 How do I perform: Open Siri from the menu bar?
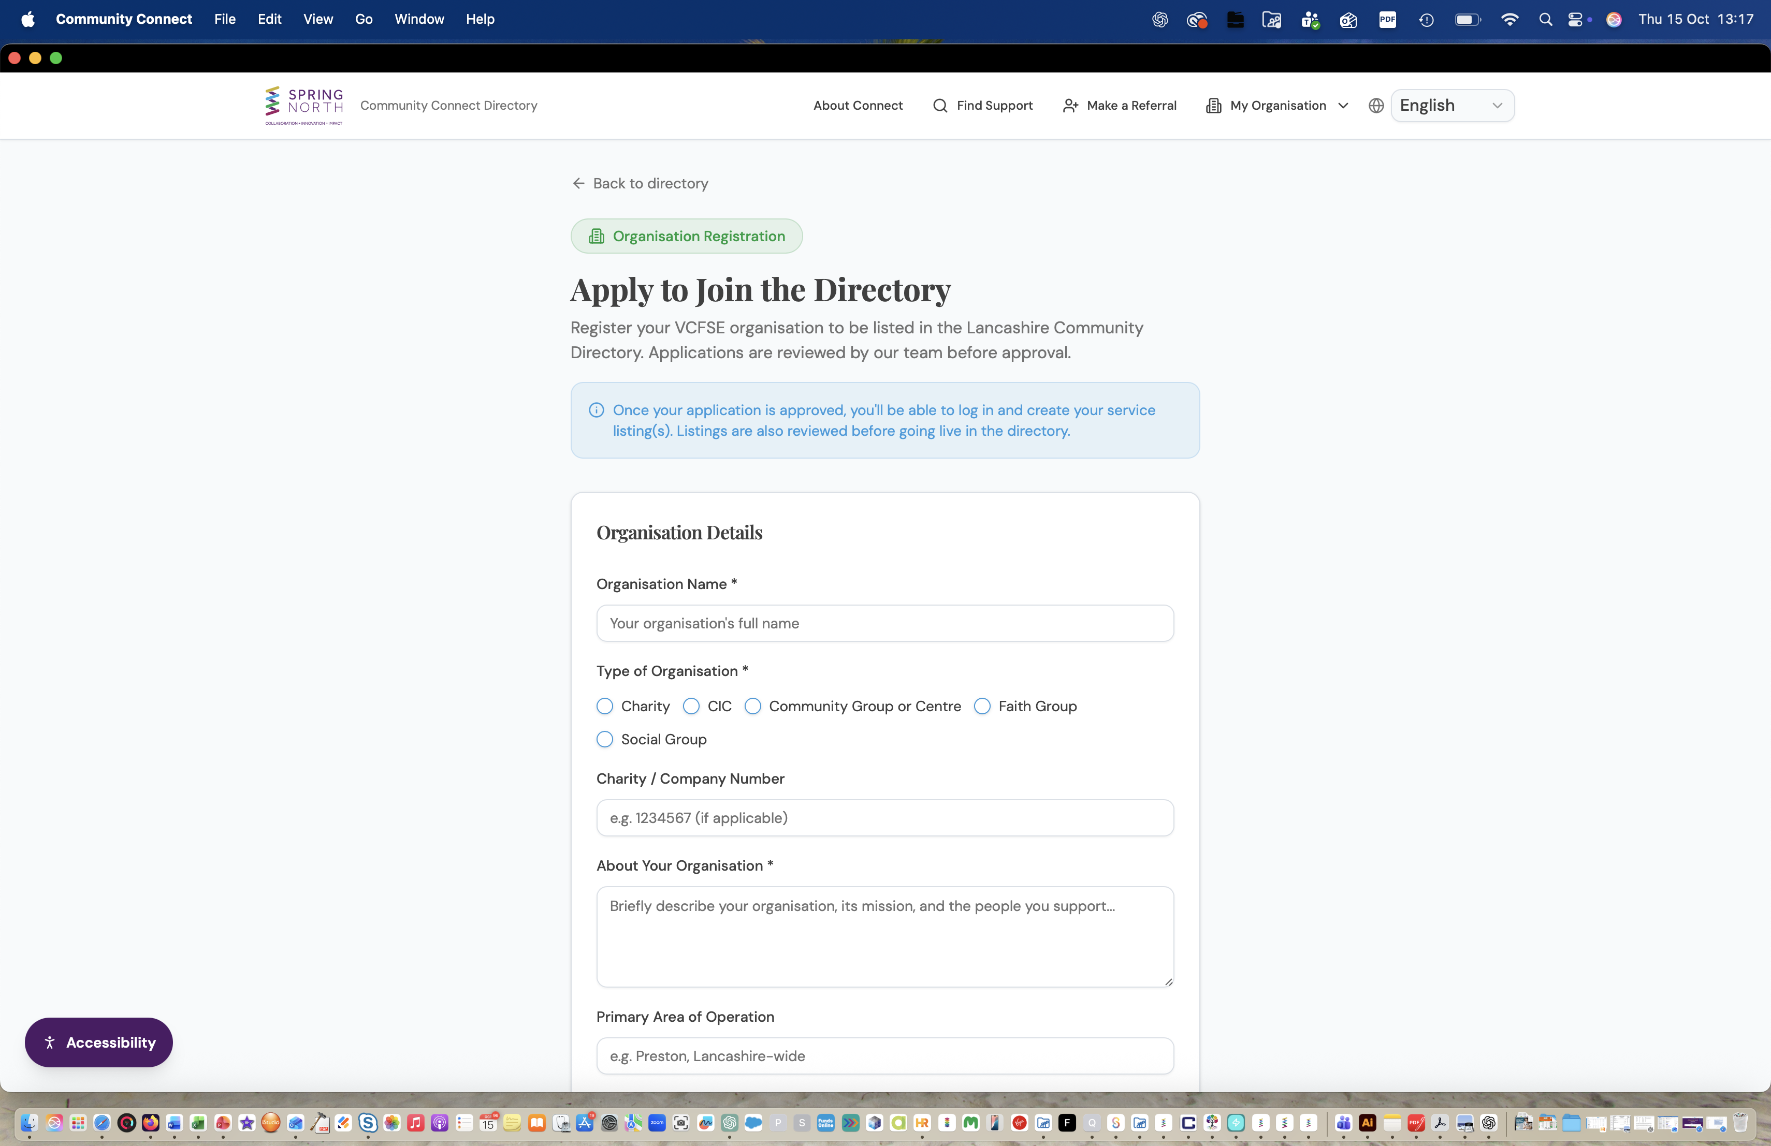[x=1613, y=19]
